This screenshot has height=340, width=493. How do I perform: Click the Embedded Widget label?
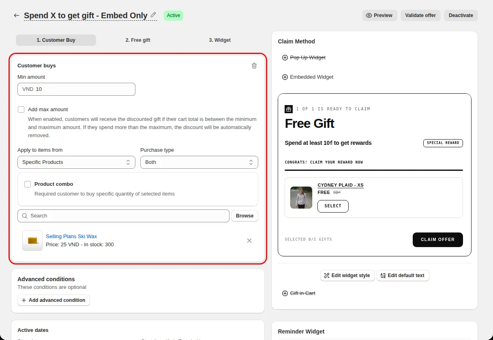312,77
